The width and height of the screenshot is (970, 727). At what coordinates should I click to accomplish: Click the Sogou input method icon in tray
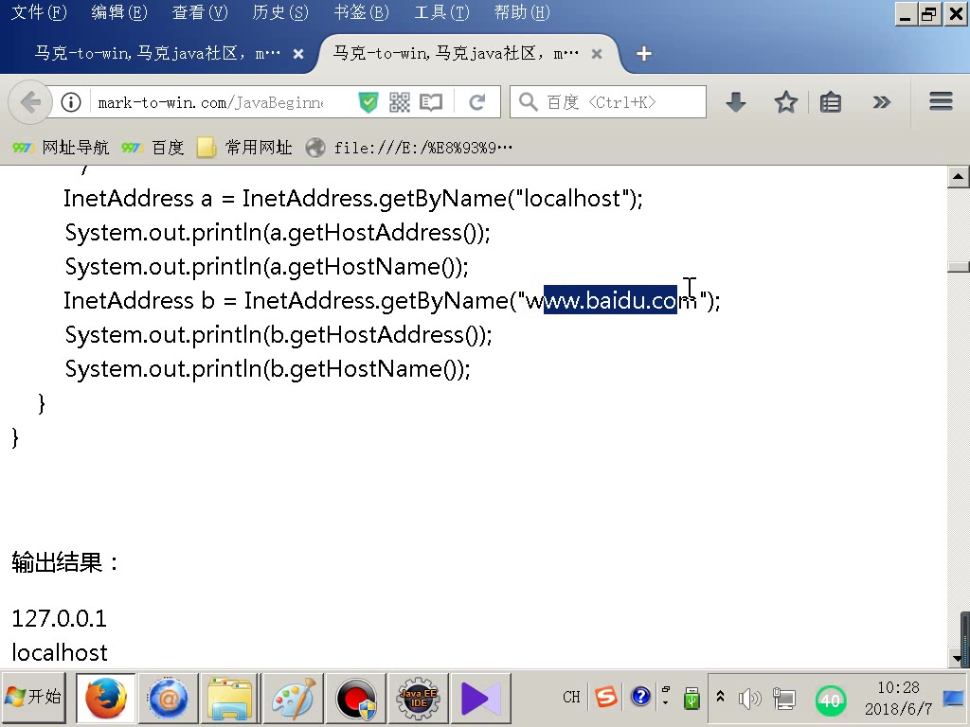605,697
